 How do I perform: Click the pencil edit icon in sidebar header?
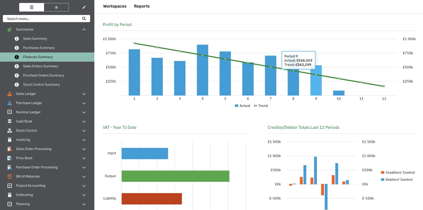(84, 7)
